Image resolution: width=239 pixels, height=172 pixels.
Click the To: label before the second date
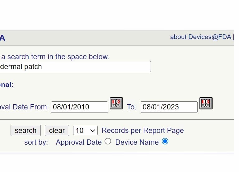point(132,107)
